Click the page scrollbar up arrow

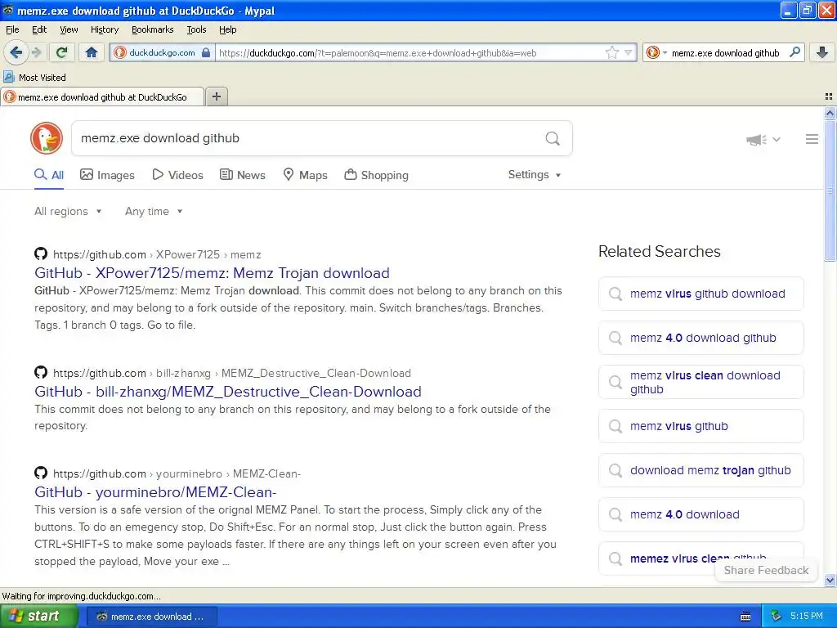(x=830, y=113)
